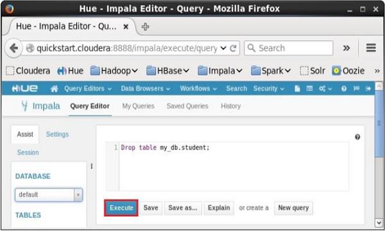Click the Firefox back arrow button
This screenshot has width=385, height=231.
pos(13,48)
